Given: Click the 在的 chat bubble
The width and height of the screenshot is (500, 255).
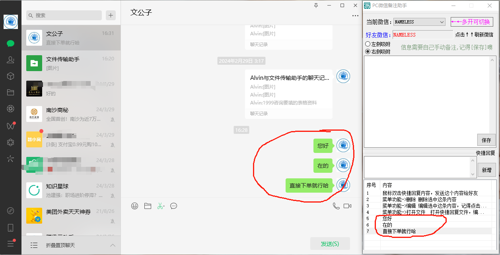Looking at the screenshot, I should pos(323,166).
